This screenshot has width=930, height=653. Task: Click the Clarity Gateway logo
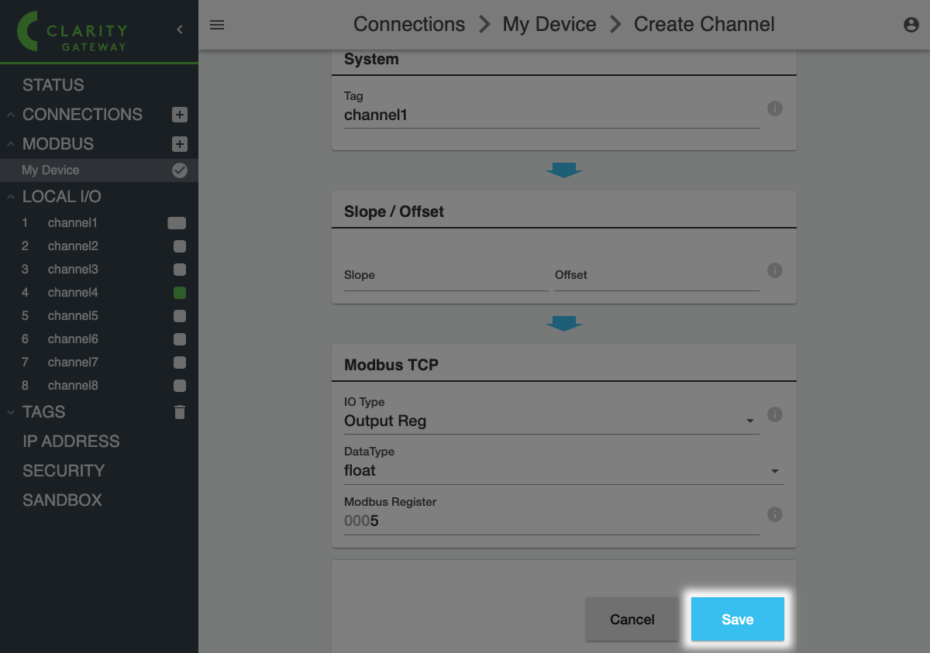[72, 31]
